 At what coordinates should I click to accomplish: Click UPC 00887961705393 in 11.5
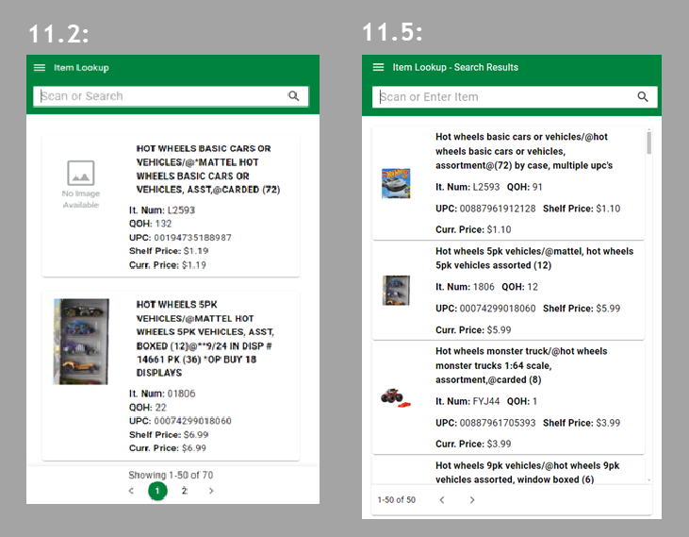pyautogui.click(x=485, y=423)
